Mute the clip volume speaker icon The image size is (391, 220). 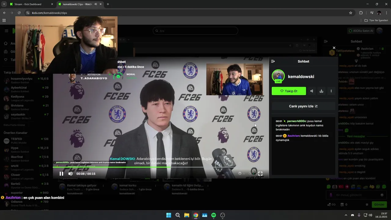click(70, 174)
